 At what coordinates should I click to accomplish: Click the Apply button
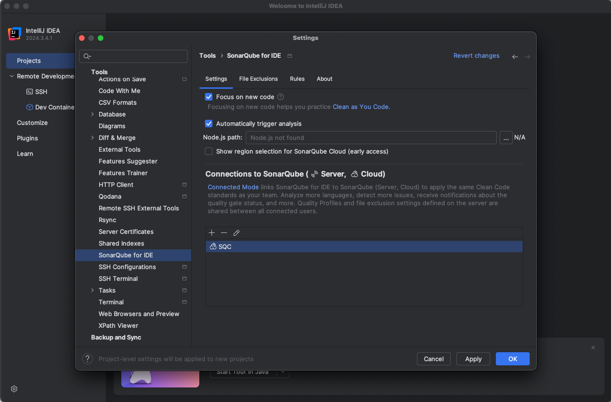click(473, 359)
